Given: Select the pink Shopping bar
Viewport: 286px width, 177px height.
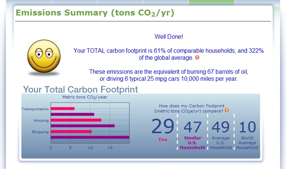Looking at the screenshot, I should pos(71,132).
